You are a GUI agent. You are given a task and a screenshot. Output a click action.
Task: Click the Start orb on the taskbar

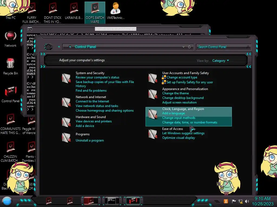[x=7, y=201]
